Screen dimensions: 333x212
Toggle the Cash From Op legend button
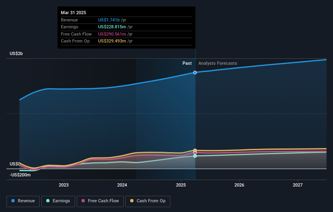(x=148, y=201)
